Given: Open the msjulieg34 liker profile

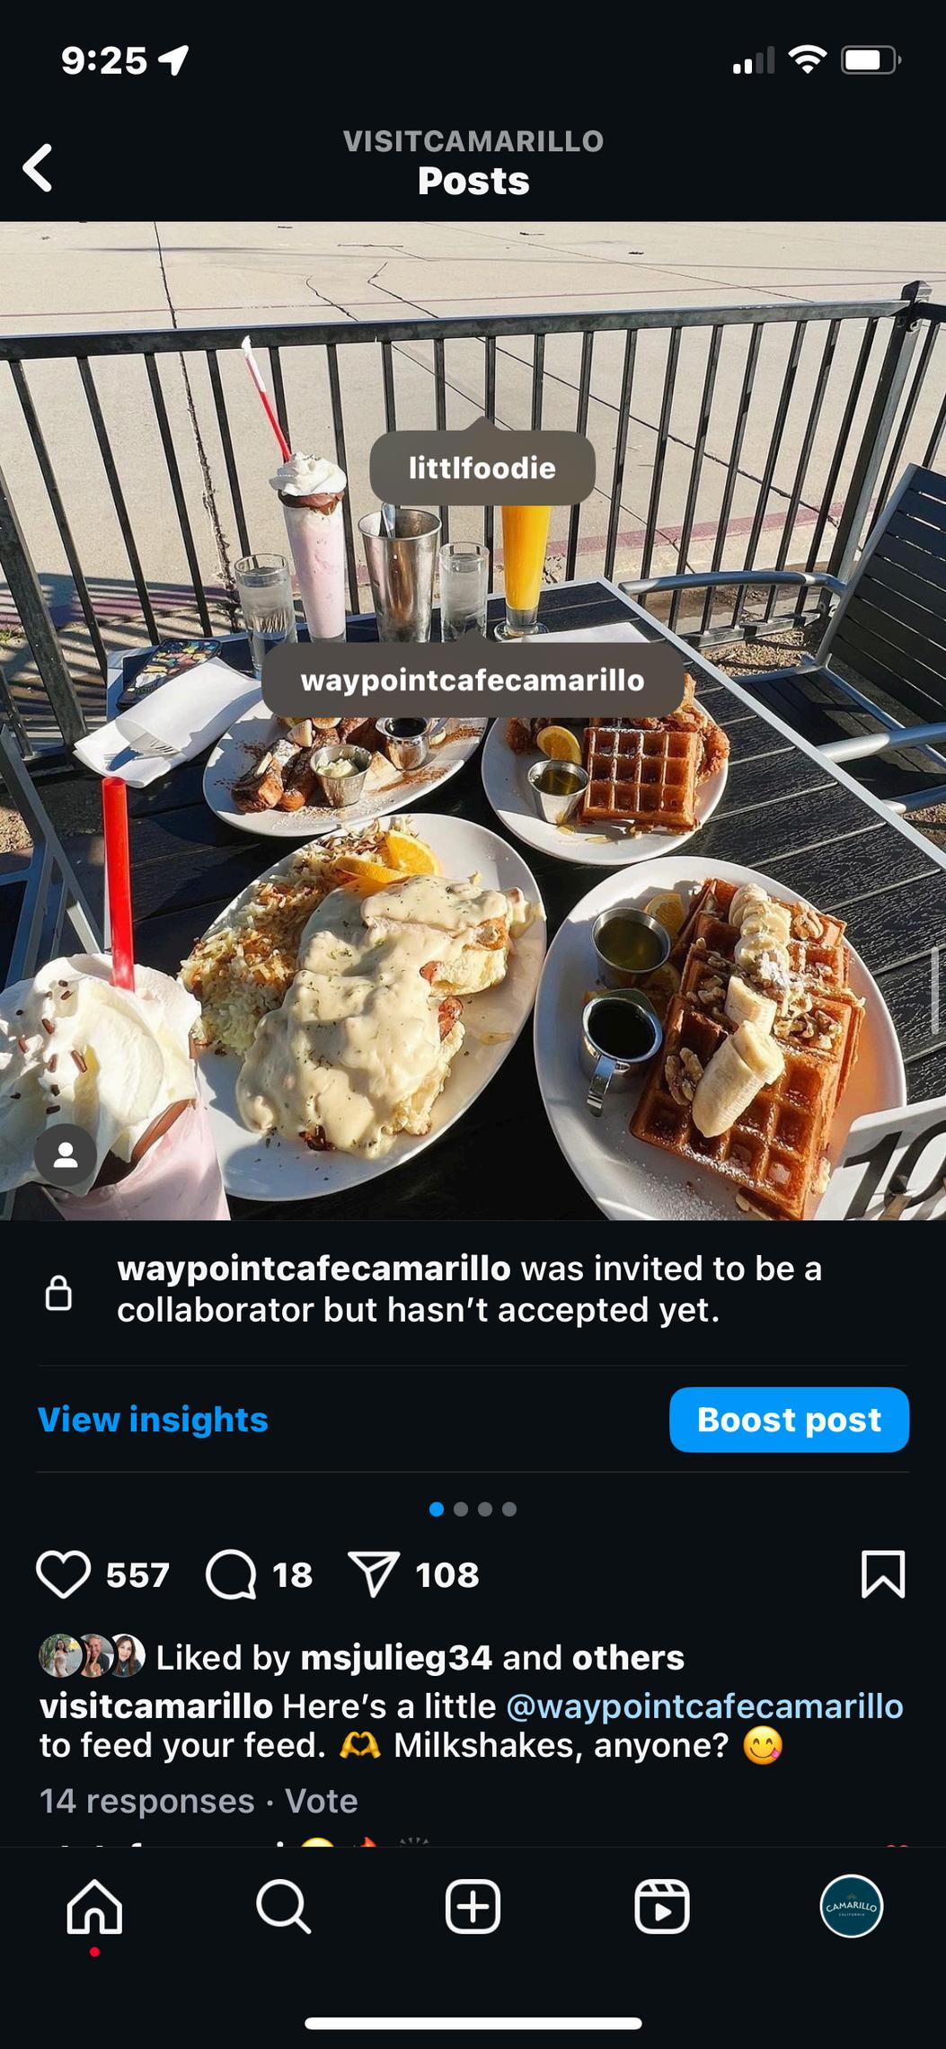Looking at the screenshot, I should [x=396, y=1657].
